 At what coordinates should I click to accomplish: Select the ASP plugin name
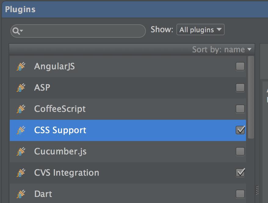(x=42, y=88)
